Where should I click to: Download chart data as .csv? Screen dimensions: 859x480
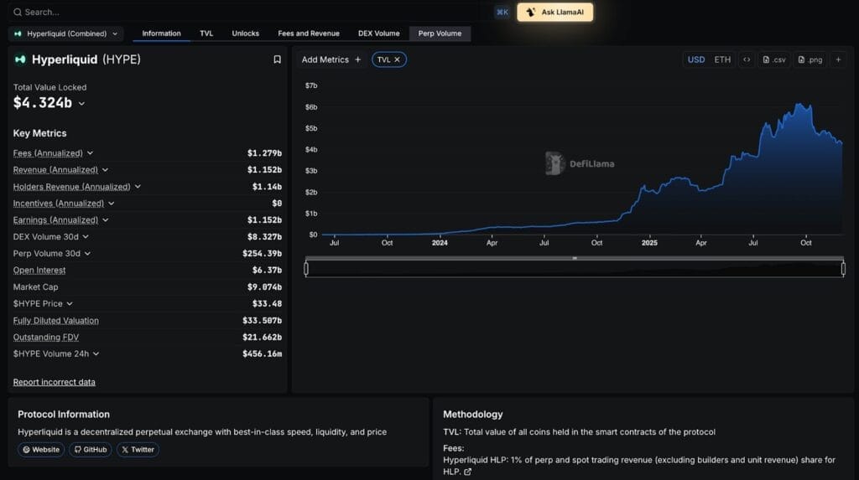[774, 59]
